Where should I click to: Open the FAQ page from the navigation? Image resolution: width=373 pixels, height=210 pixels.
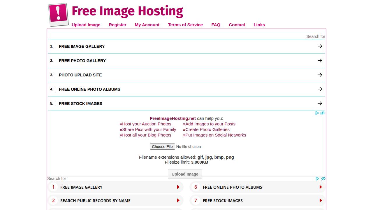click(216, 25)
